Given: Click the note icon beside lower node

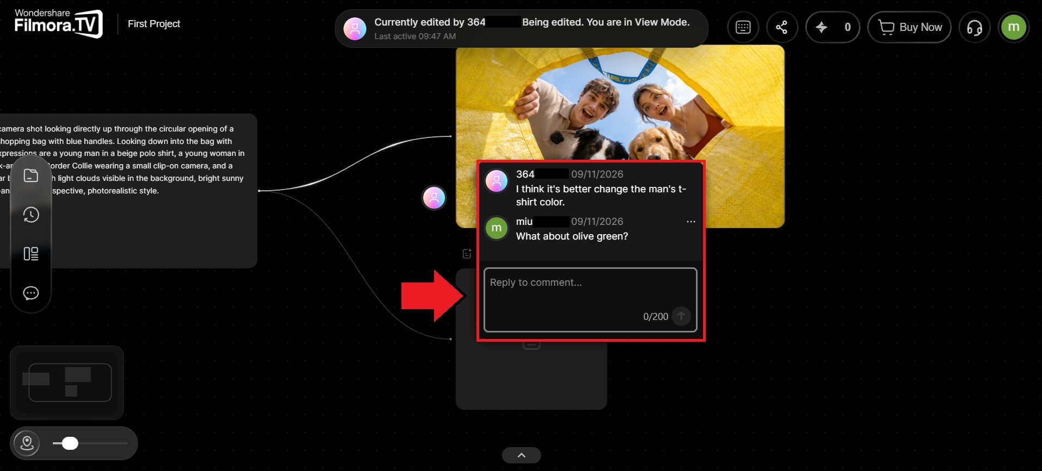Looking at the screenshot, I should pos(467,254).
